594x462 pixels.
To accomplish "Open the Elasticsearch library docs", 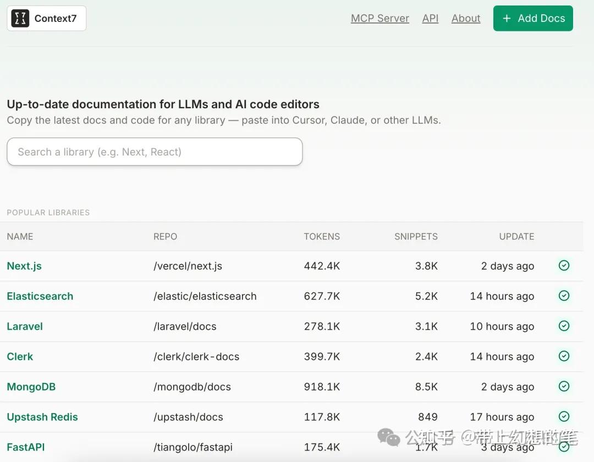I will coord(40,296).
